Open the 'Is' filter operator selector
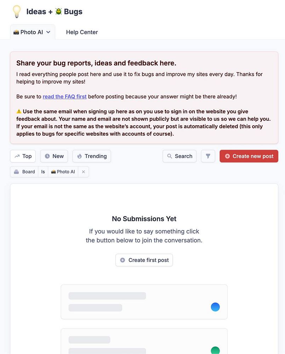 [x=43, y=172]
